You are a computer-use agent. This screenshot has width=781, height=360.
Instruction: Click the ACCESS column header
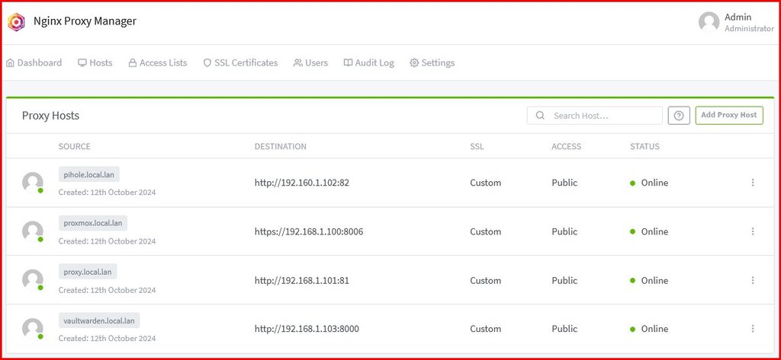(567, 146)
